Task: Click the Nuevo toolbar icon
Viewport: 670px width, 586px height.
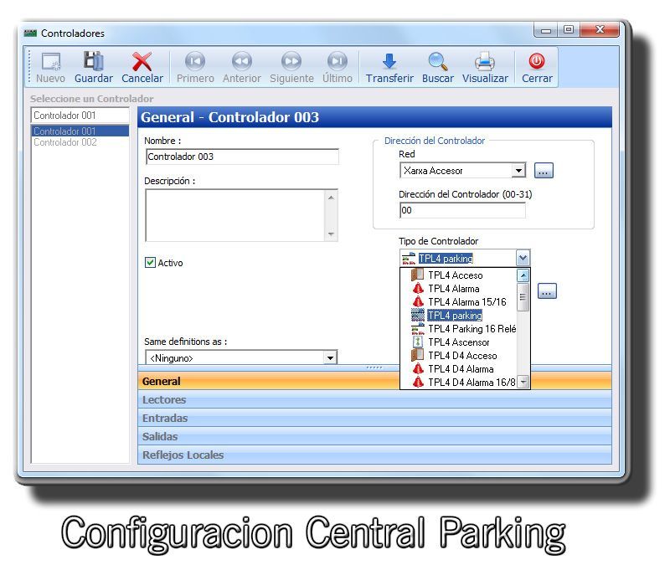Action: 50,62
